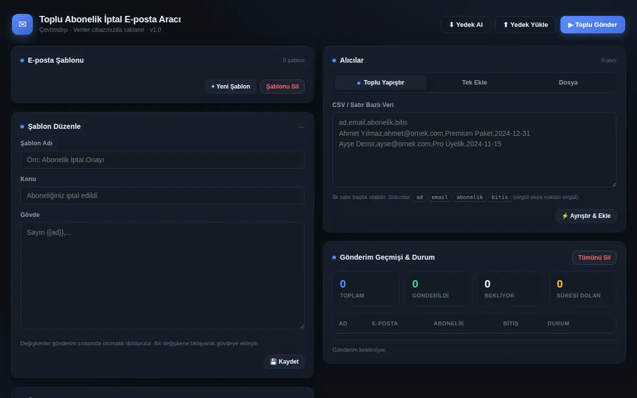Viewport: 637px width, 398px height.
Task: Click into the Konu subject field
Action: tap(162, 196)
